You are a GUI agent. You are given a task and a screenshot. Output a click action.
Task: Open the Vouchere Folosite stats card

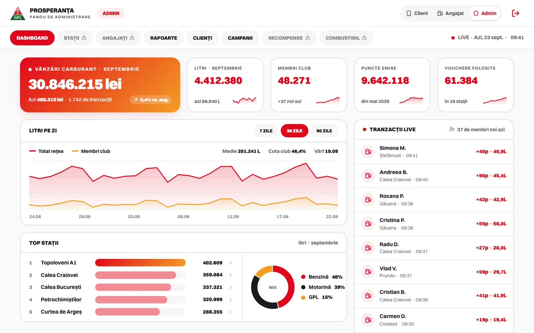[x=475, y=85]
